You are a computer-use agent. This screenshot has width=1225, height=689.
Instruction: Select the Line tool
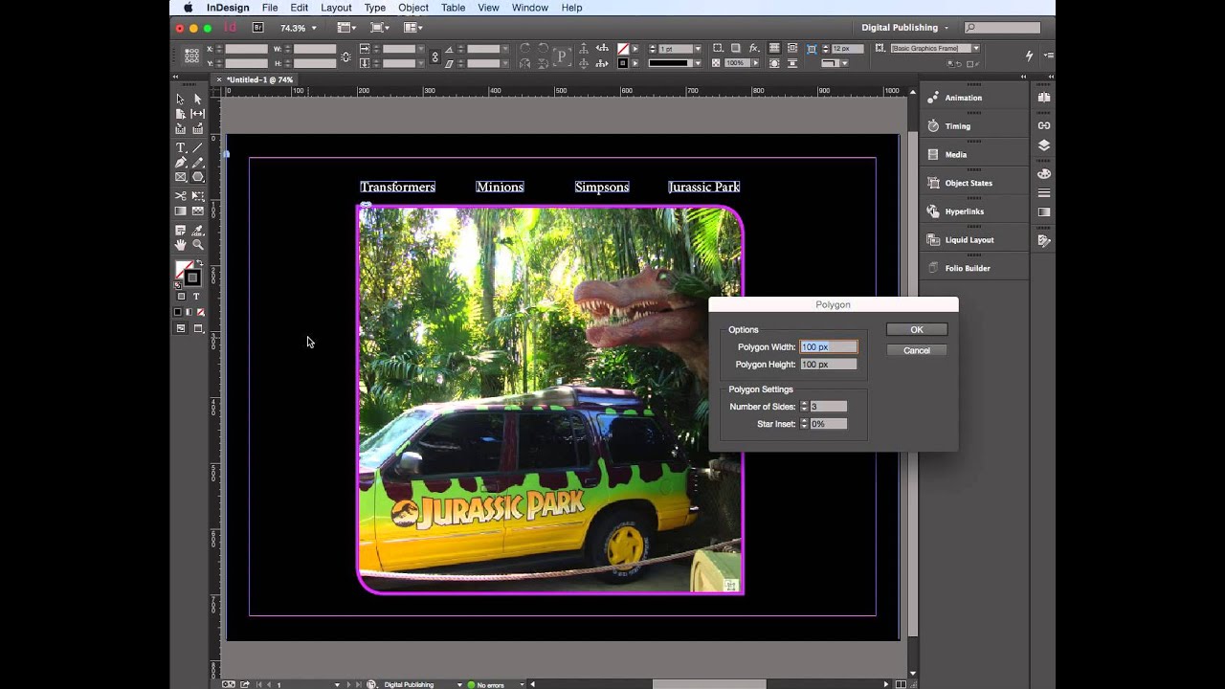(197, 147)
